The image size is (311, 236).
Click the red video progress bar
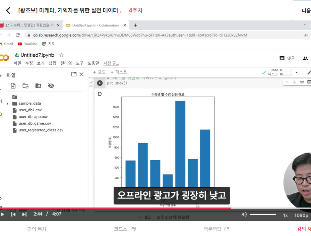(x=115, y=208)
